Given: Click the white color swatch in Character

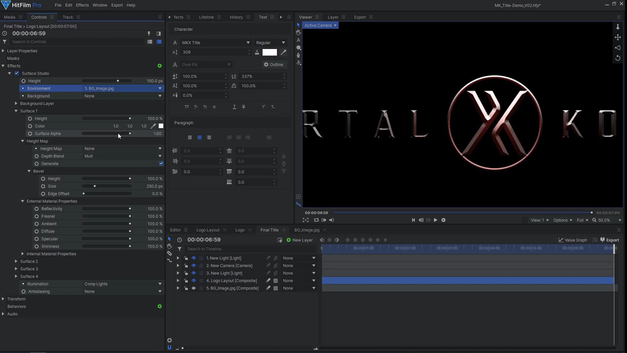Looking at the screenshot, I should (269, 52).
